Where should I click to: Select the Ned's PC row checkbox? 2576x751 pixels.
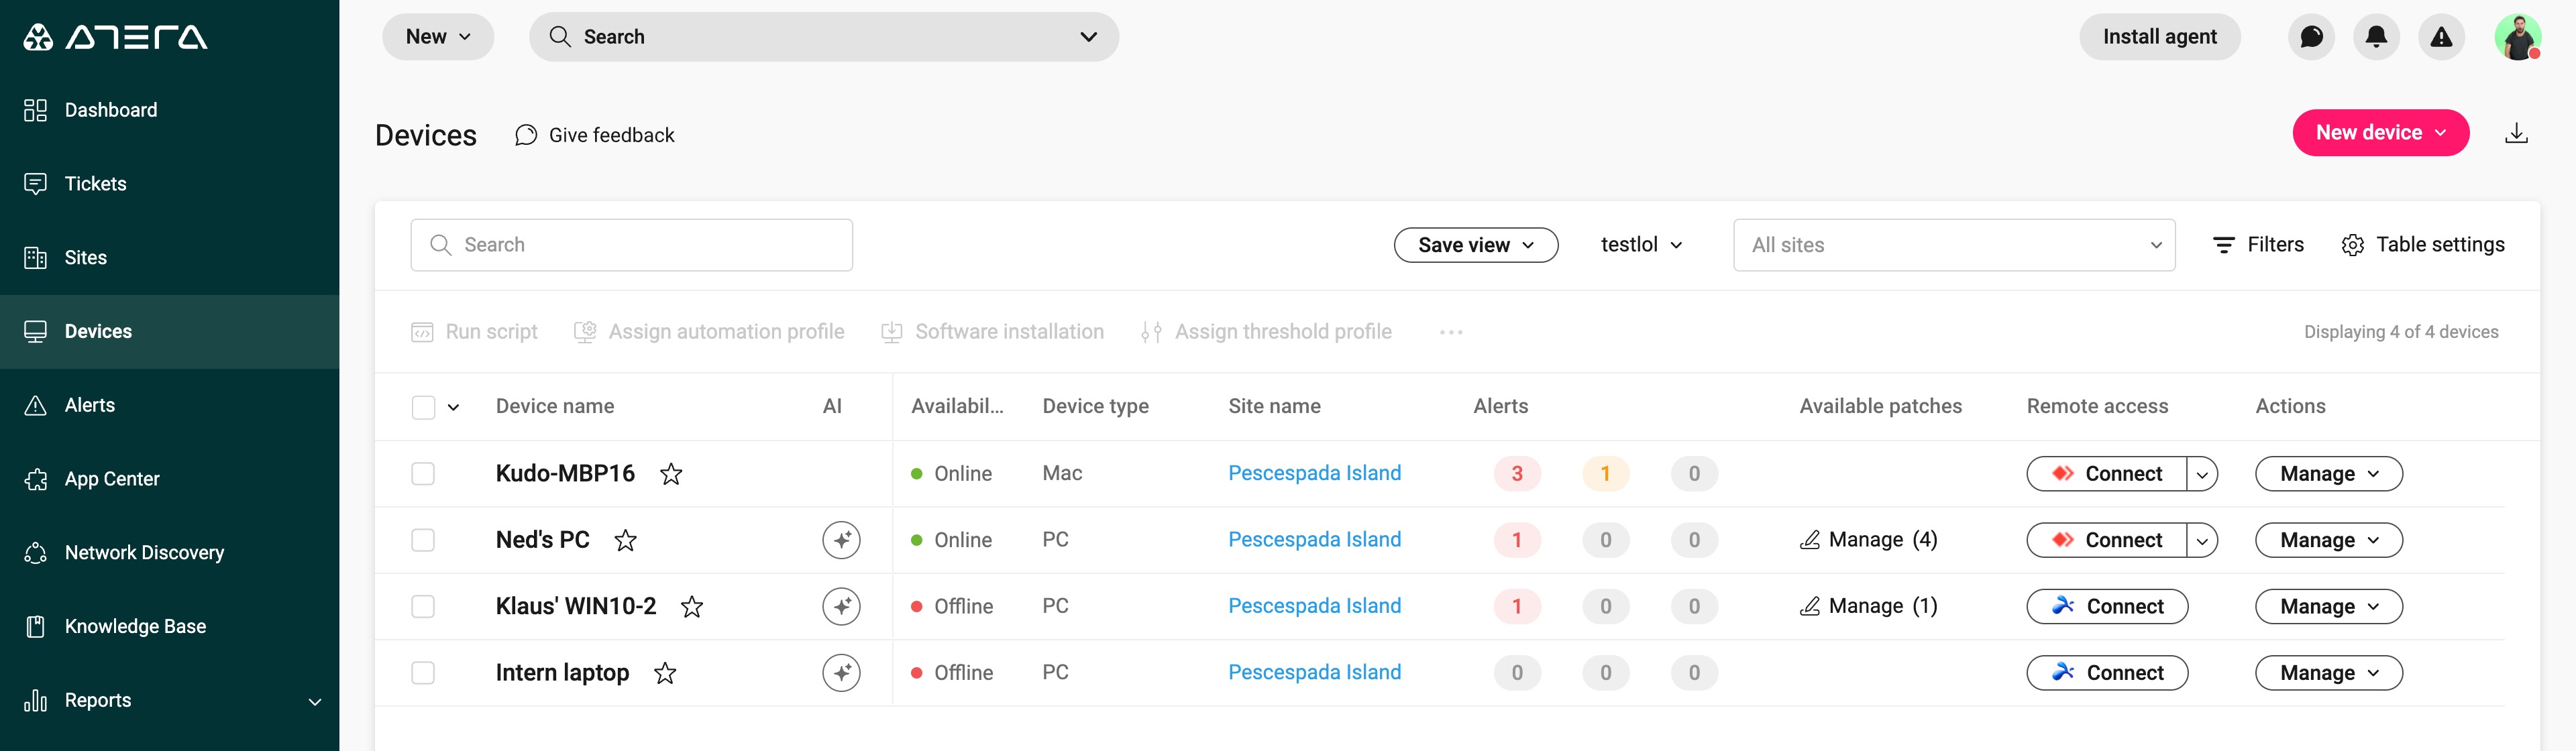423,540
